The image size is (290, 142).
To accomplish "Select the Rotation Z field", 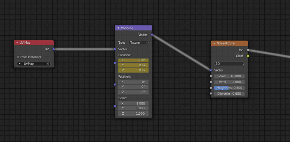I will click(133, 92).
